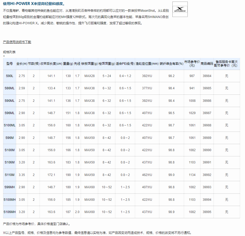The width and height of the screenshot is (245, 236).
Task: Click 99.0 carbon content value
Action: click(171, 175)
